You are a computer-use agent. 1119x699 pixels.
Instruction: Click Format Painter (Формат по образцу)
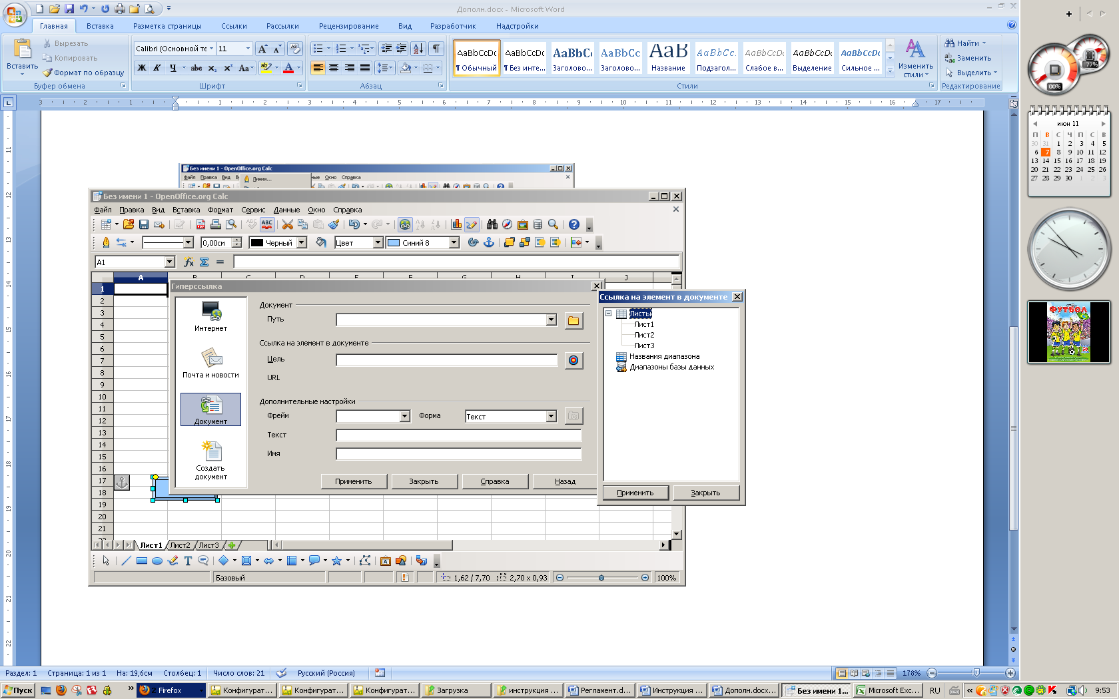84,73
